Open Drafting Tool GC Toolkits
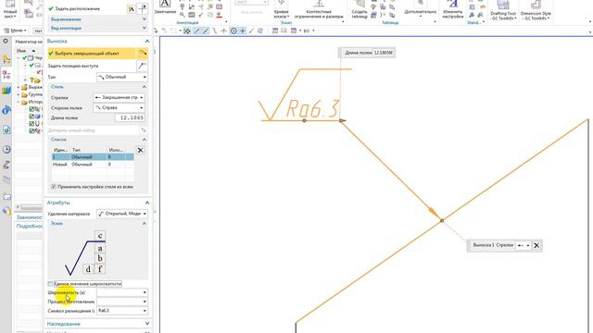 pos(503,10)
